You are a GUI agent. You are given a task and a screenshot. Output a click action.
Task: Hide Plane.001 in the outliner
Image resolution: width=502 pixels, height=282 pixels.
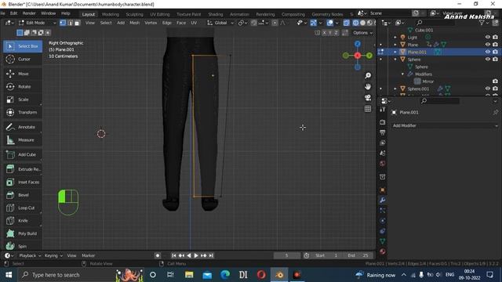pos(488,52)
